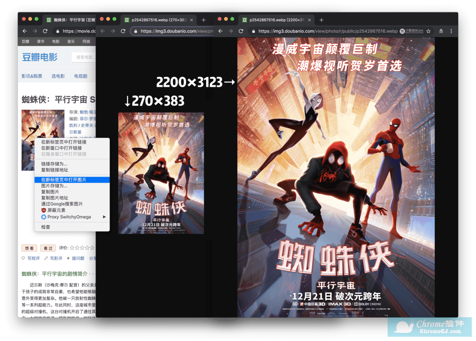This screenshot has height=341, width=476.
Task: Choose 链接存储为... from context menu
Action: pos(72,164)
